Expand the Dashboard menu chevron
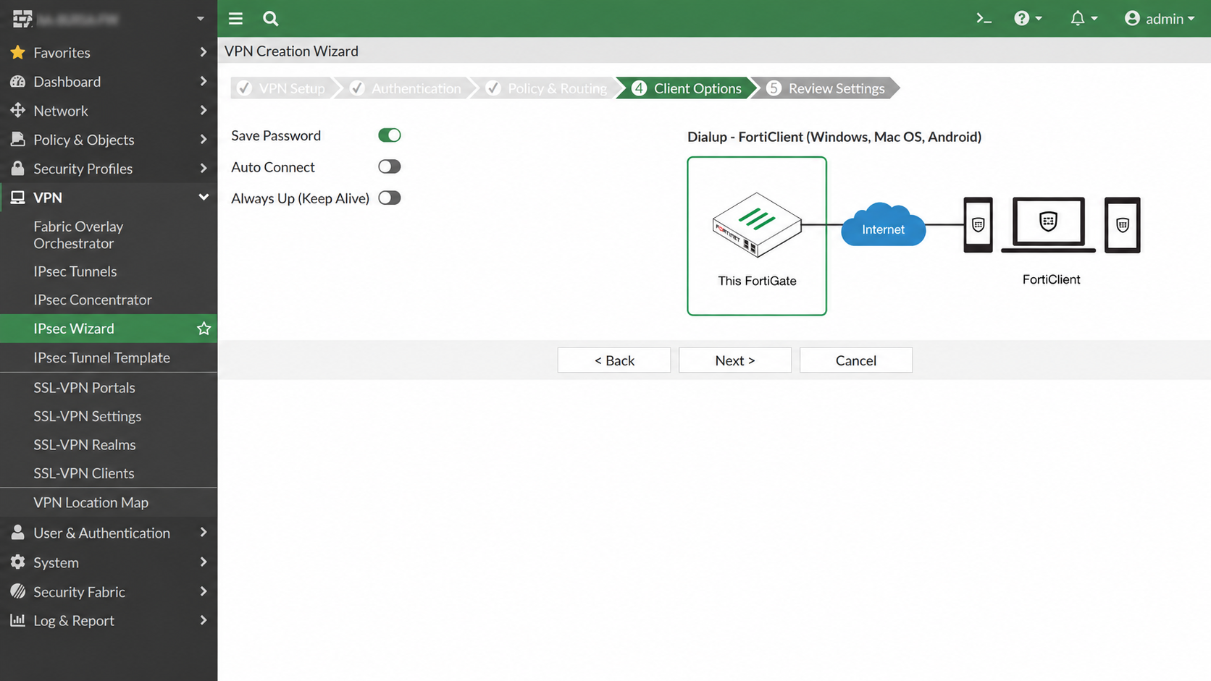The image size is (1211, 681). tap(204, 81)
